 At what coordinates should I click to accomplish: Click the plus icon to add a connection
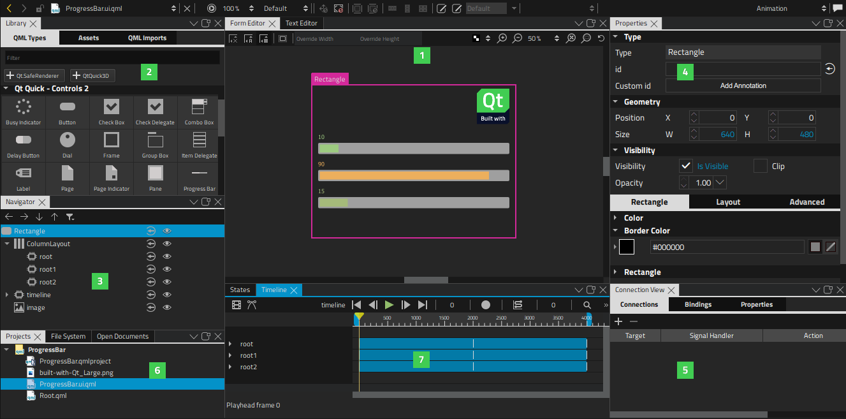click(x=618, y=321)
